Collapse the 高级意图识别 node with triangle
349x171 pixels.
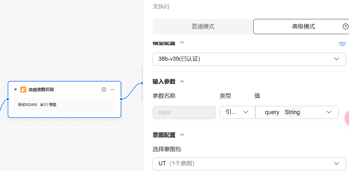tap(16, 89)
